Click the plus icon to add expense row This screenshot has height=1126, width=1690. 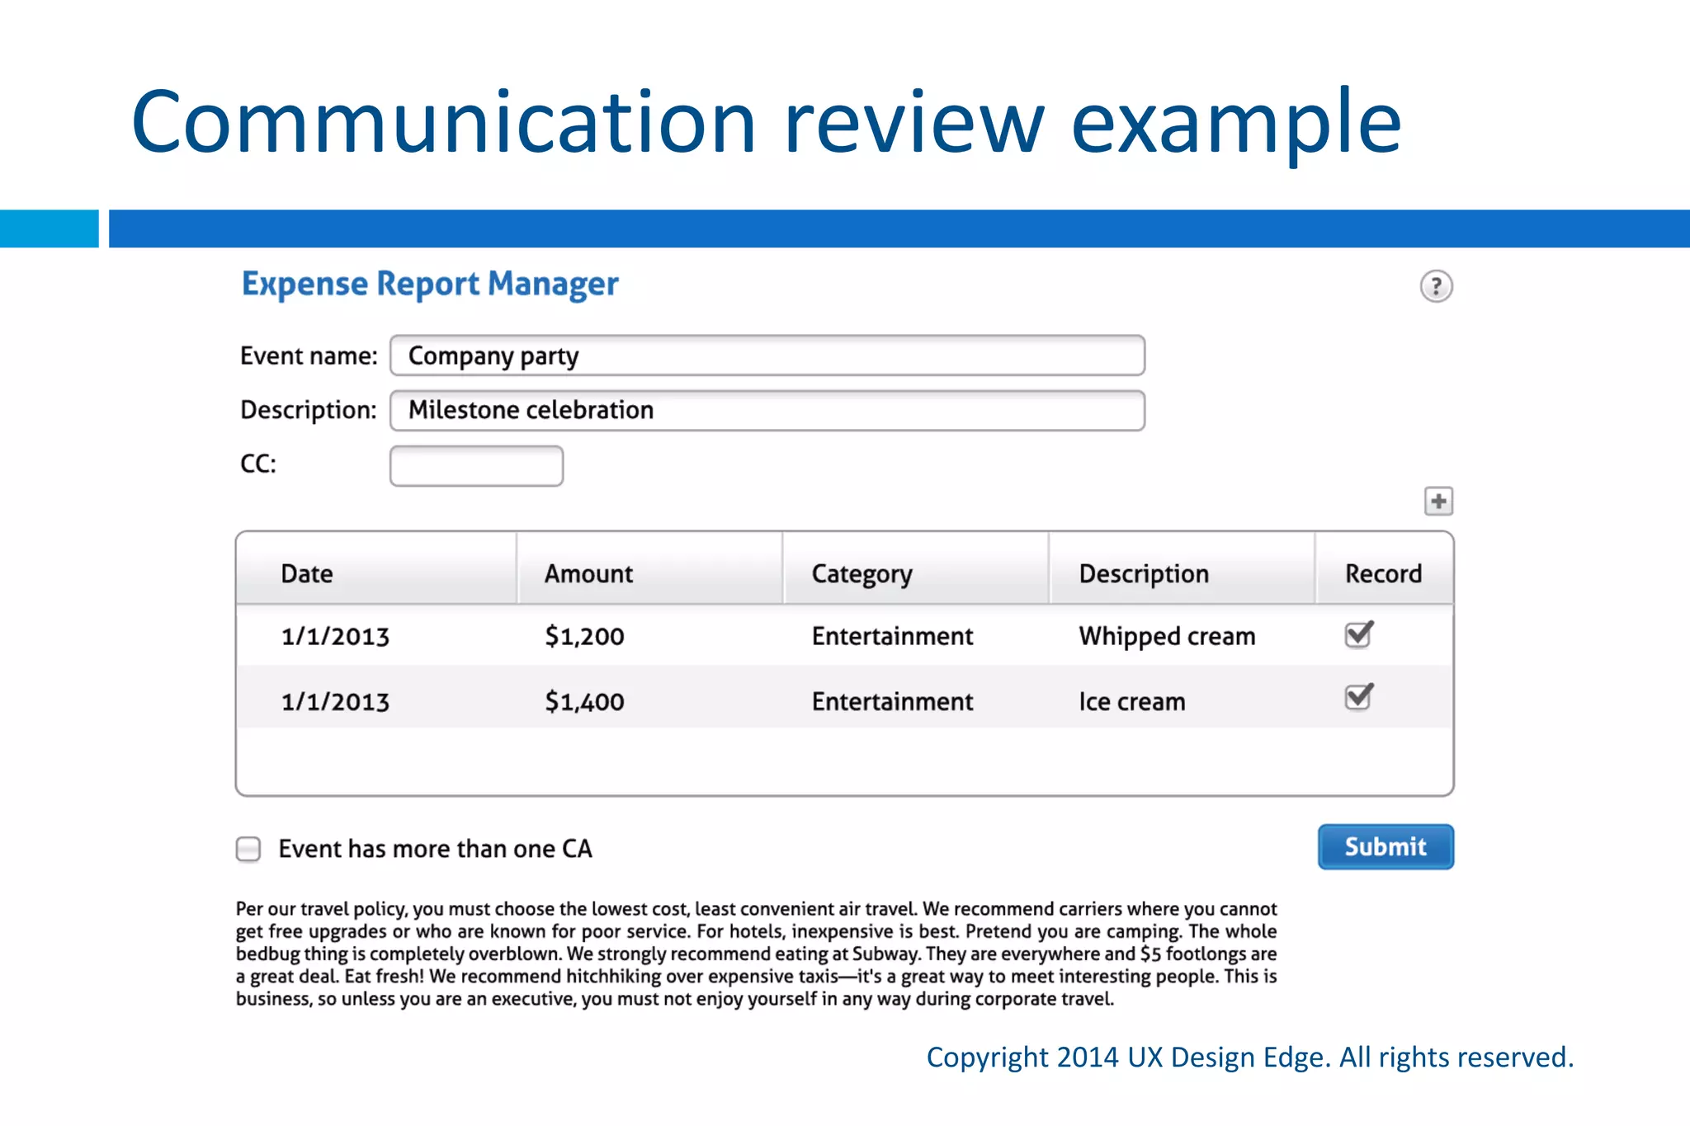click(x=1438, y=501)
